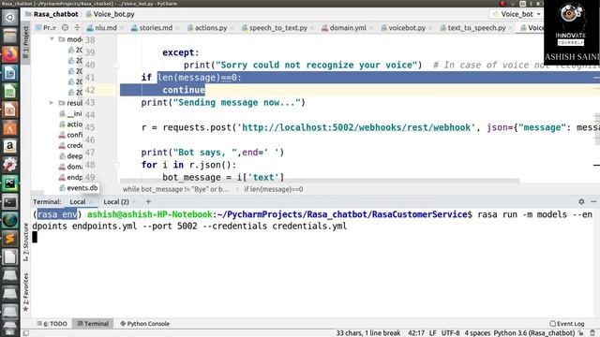Hide the terminal panel with minus icon
600x337 pixels.
pyautogui.click(x=593, y=201)
